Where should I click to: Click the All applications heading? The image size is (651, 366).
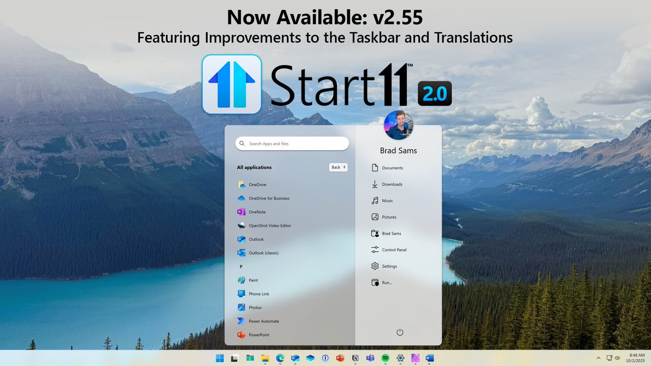point(254,167)
